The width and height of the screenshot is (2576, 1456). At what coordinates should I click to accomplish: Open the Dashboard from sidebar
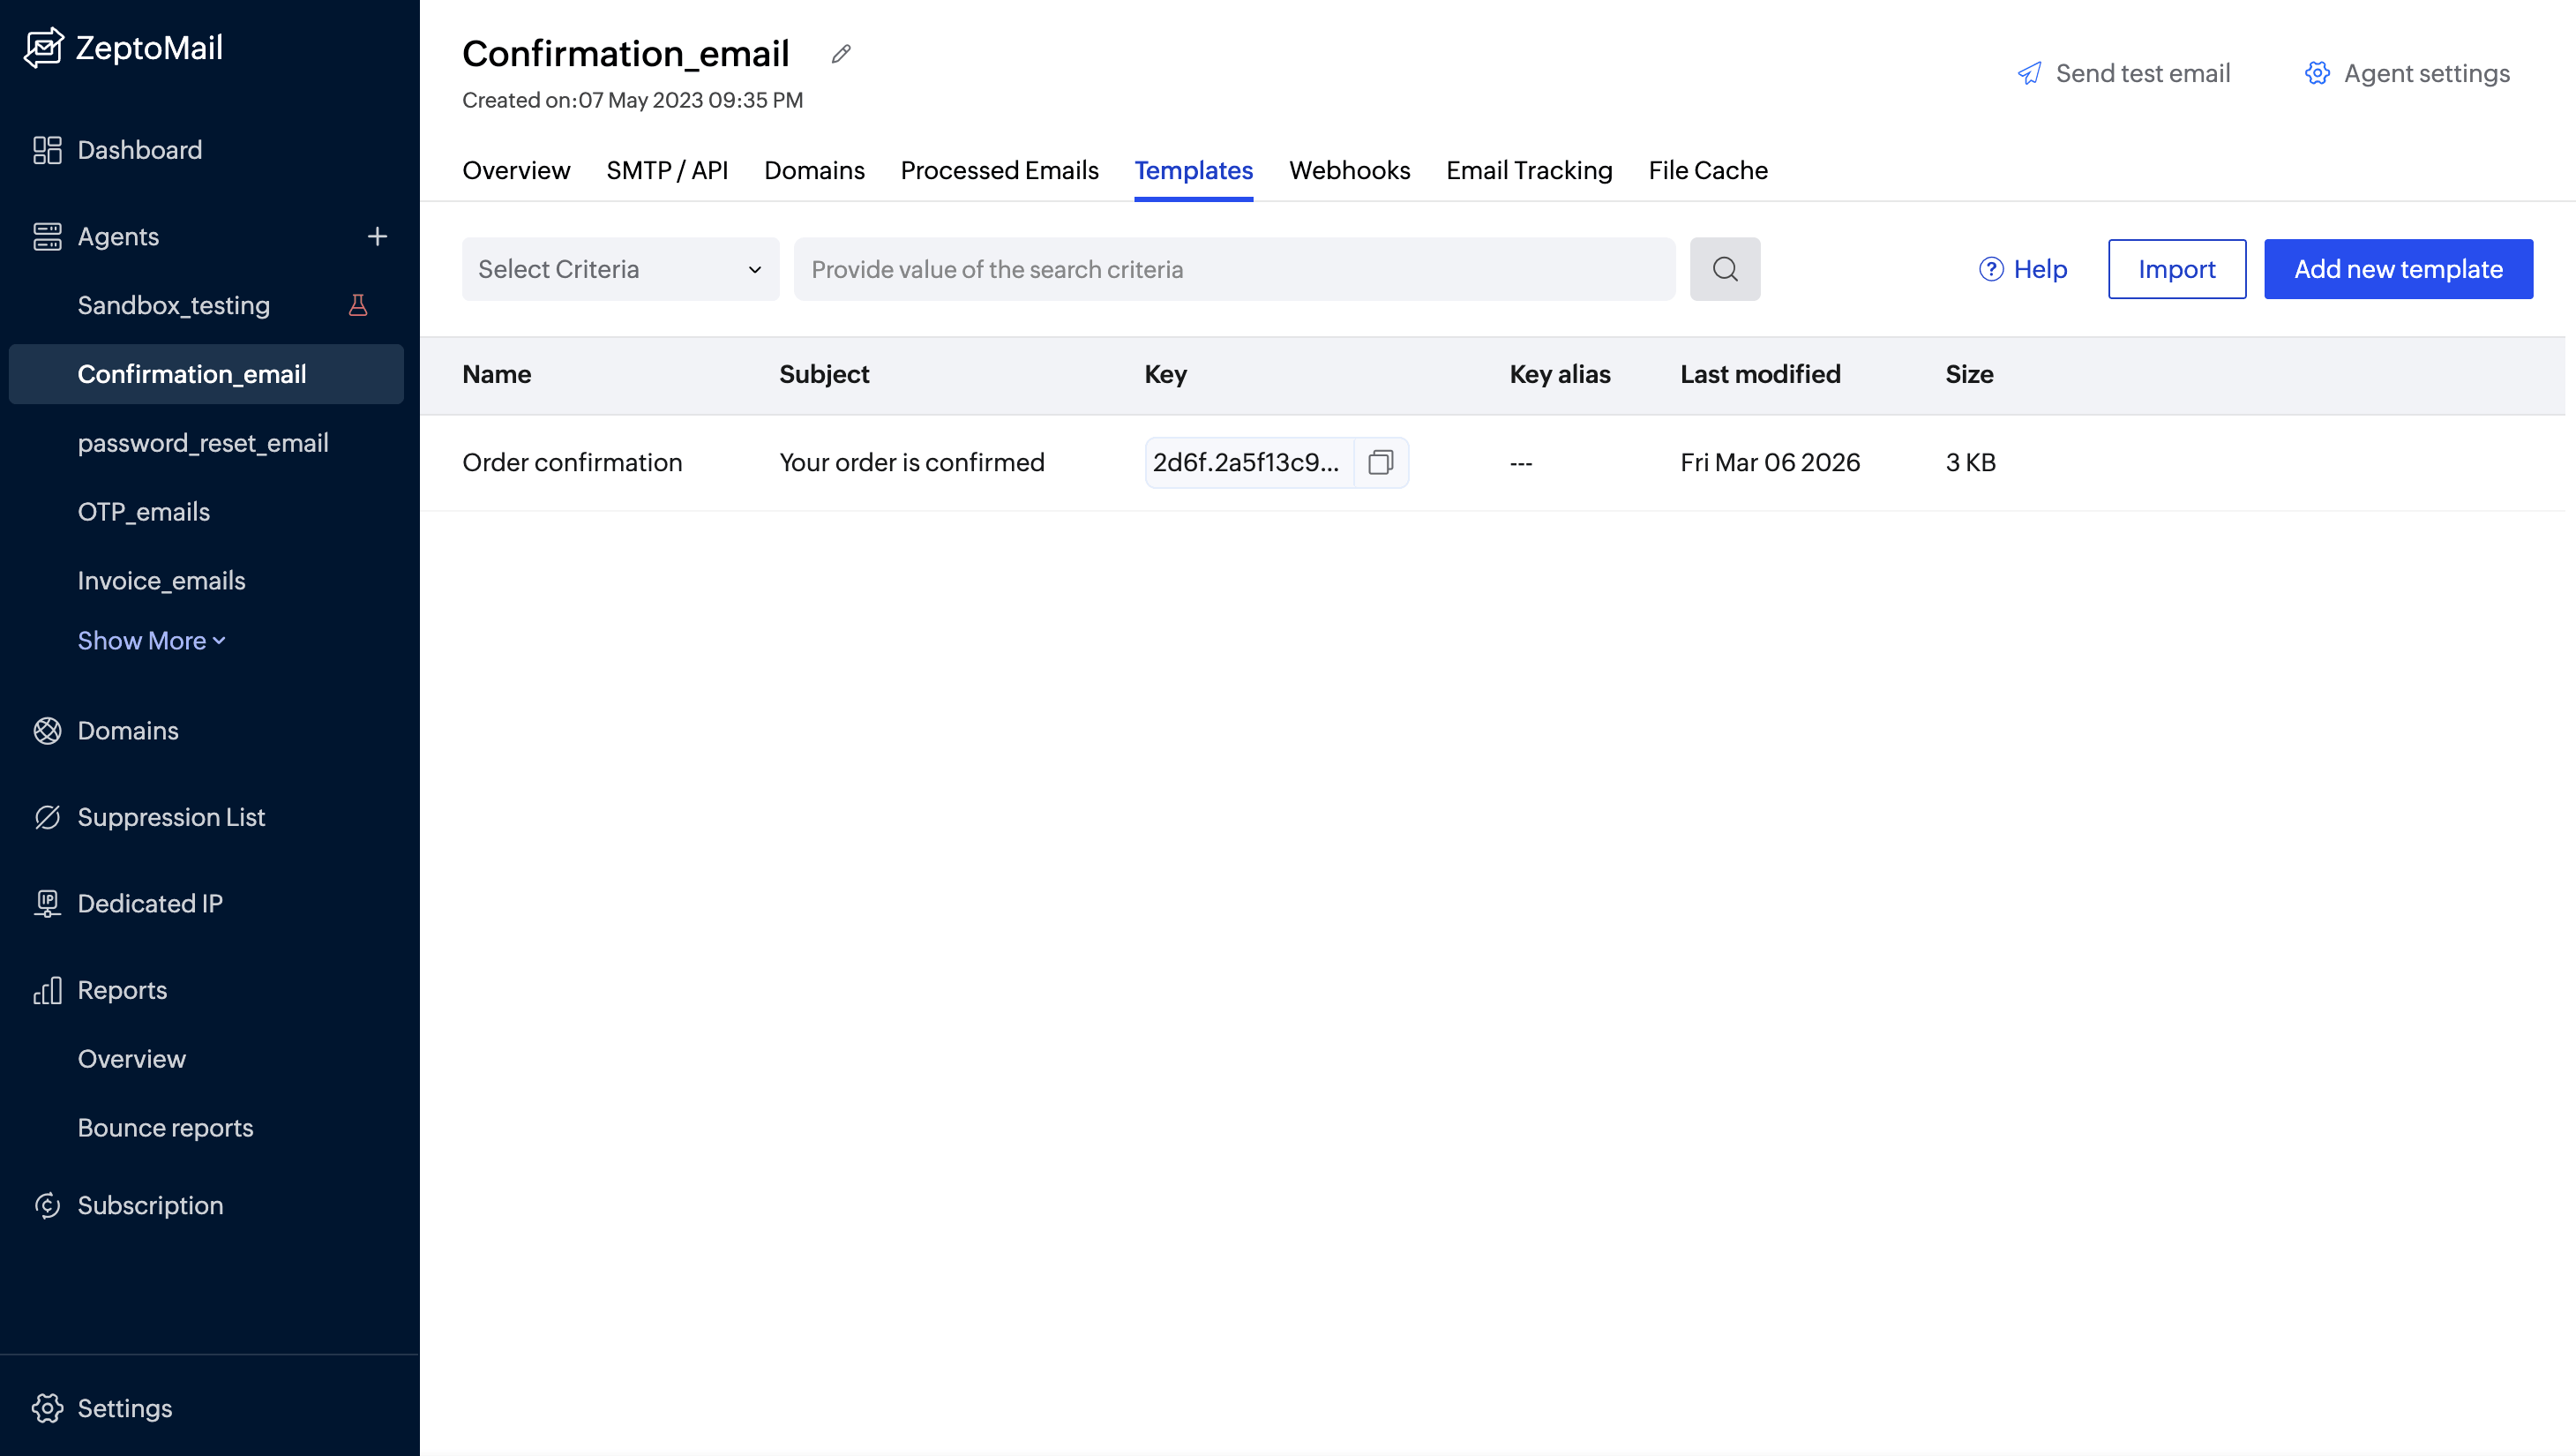pos(139,150)
